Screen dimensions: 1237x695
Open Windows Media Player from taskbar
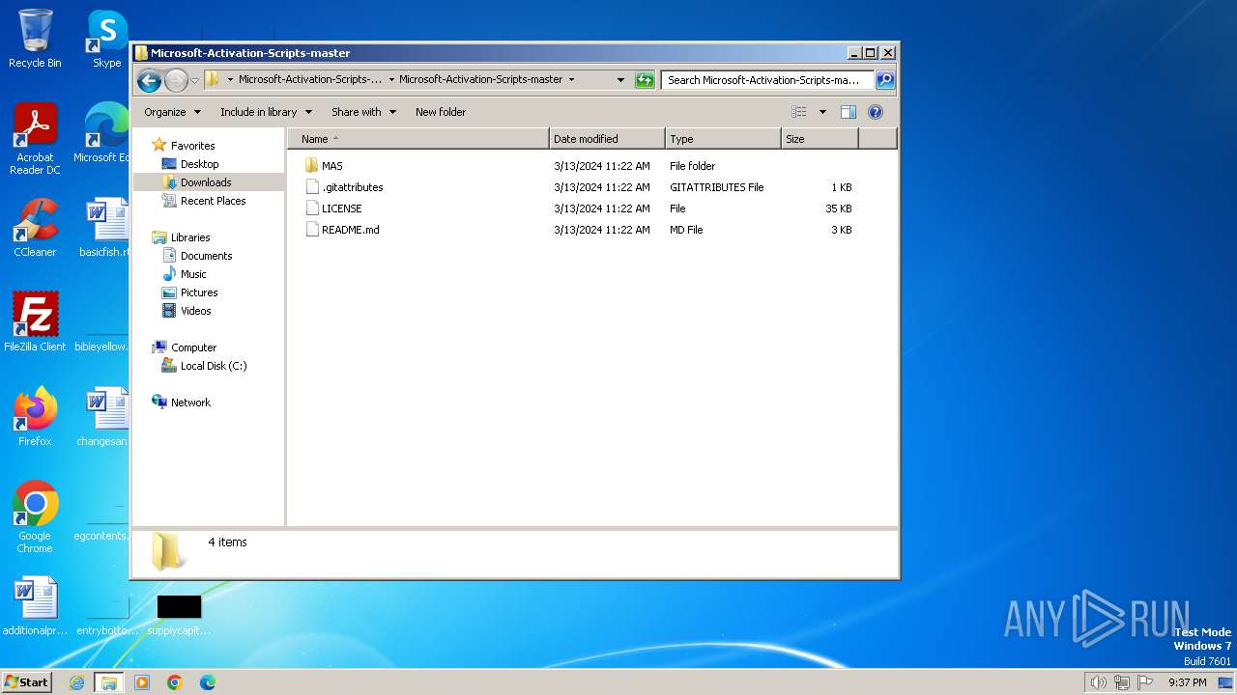[142, 682]
